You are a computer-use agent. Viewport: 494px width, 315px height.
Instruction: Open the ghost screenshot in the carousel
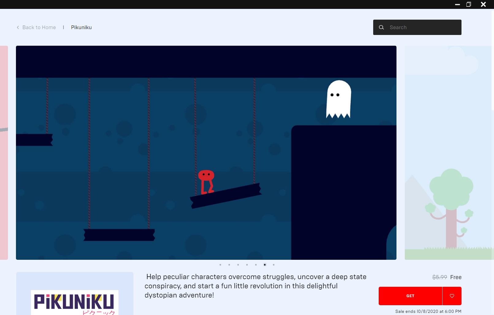[206, 153]
